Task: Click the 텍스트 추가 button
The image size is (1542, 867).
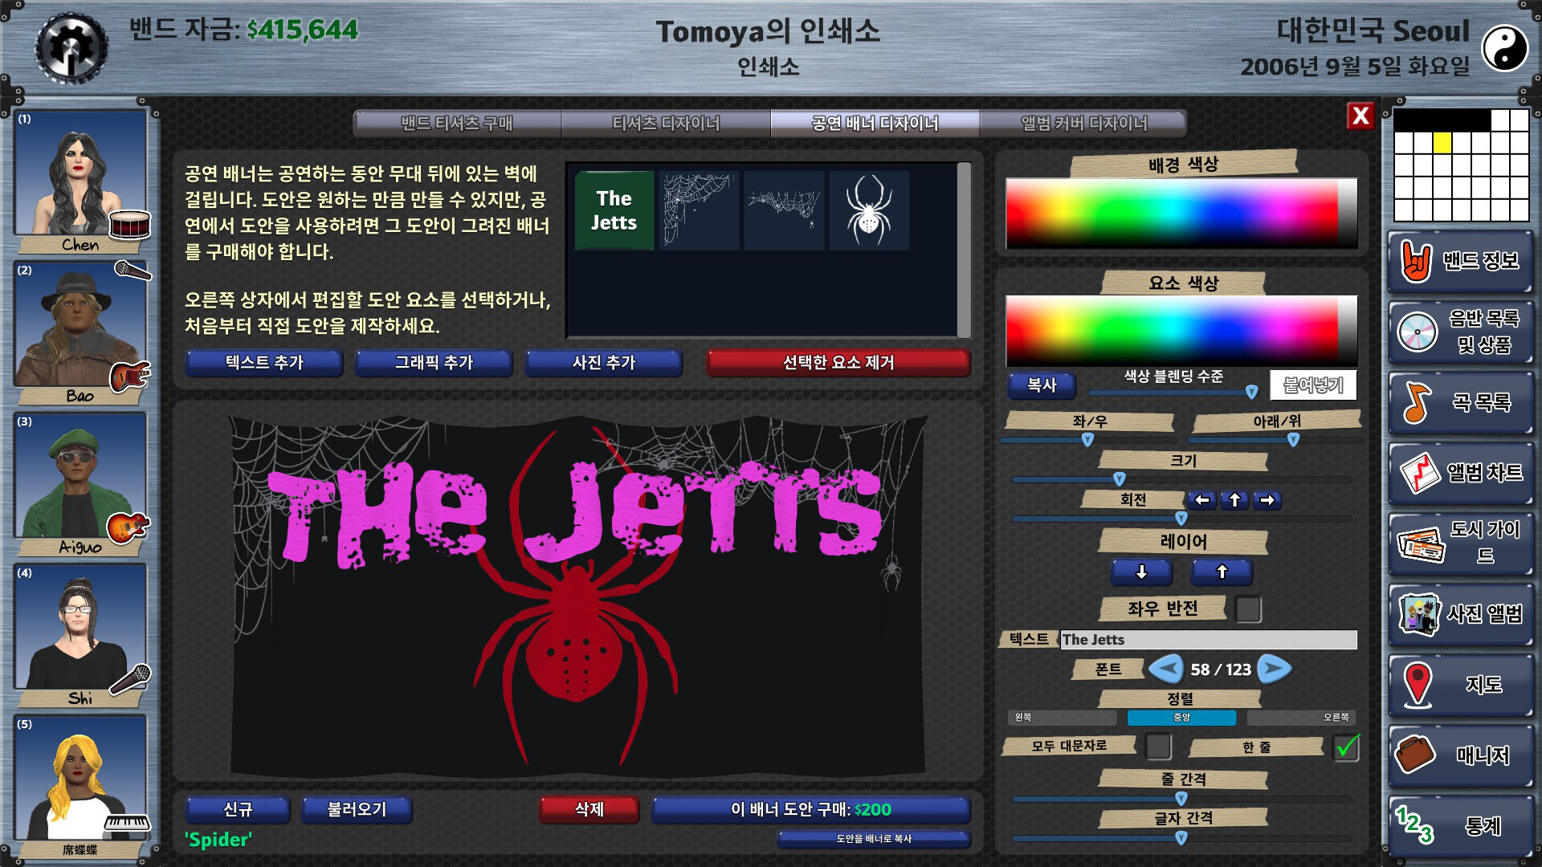Action: pos(264,363)
